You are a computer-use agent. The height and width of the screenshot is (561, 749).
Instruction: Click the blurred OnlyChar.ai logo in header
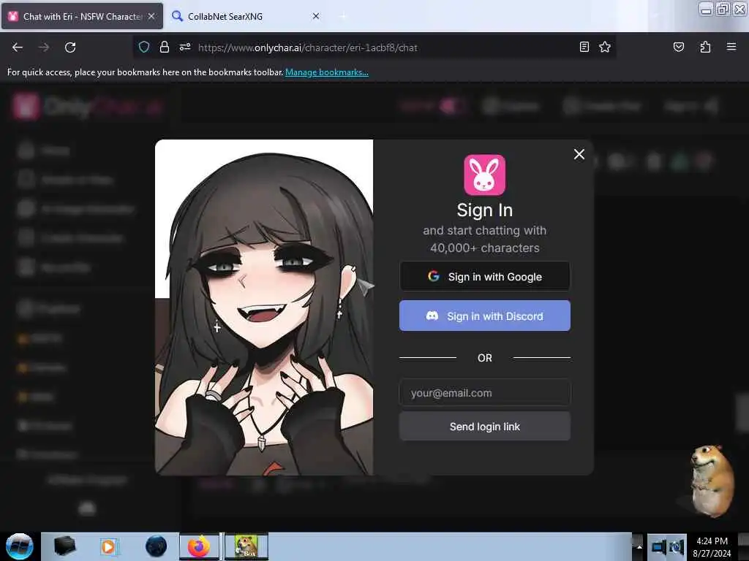[x=88, y=107]
